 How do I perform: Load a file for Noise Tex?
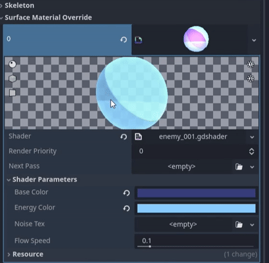click(x=239, y=224)
